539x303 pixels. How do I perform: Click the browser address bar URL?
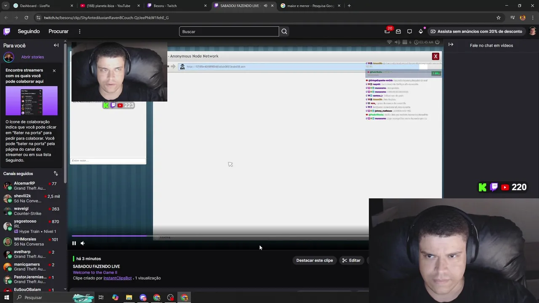[x=107, y=18]
